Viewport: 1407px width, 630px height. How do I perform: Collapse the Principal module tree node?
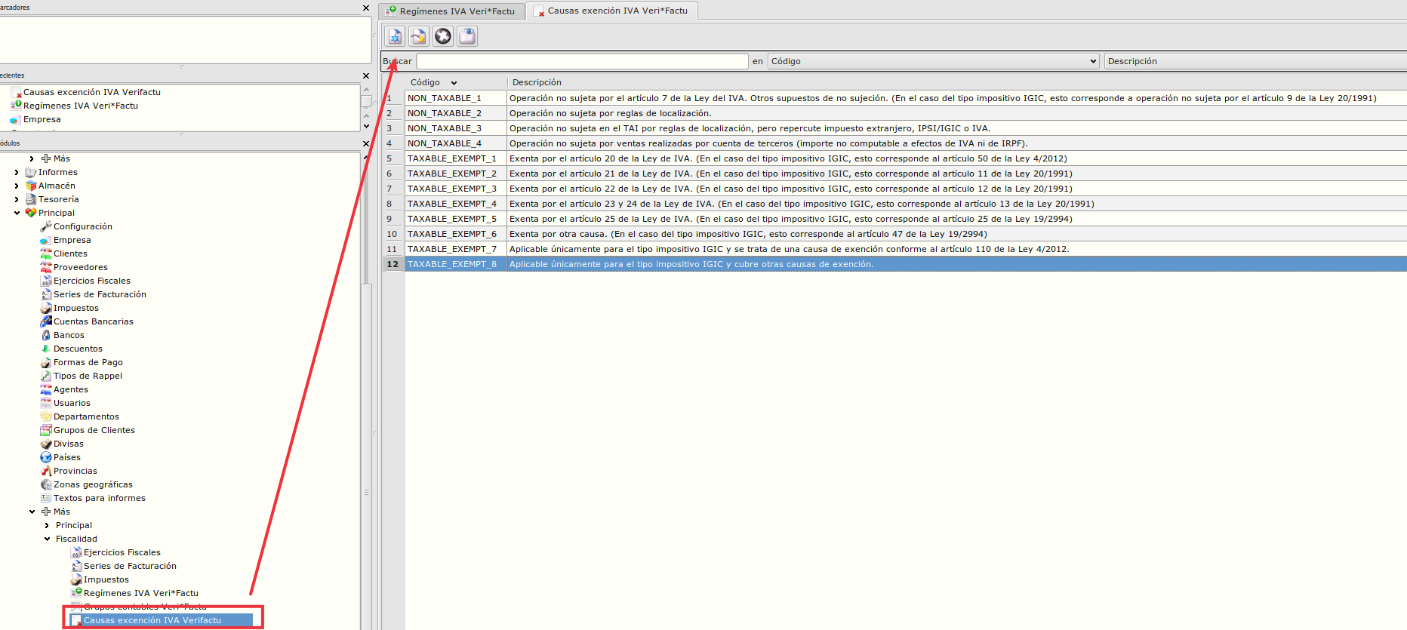(x=17, y=213)
